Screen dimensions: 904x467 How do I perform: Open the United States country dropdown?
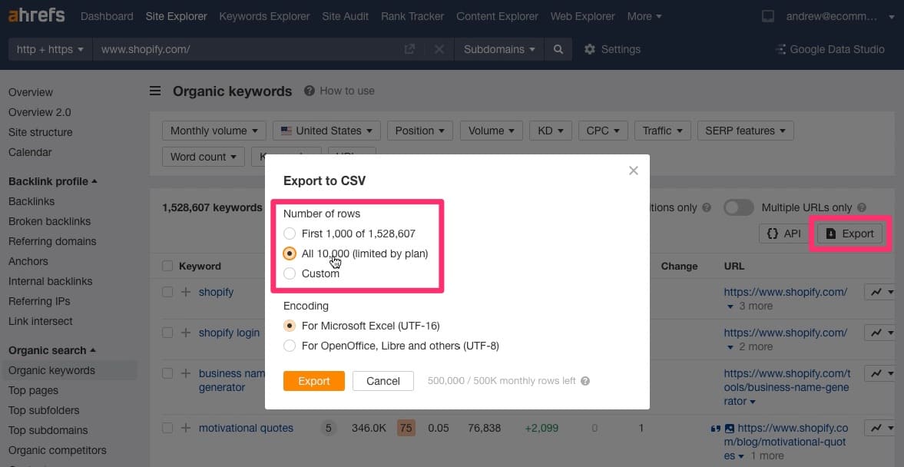point(326,131)
